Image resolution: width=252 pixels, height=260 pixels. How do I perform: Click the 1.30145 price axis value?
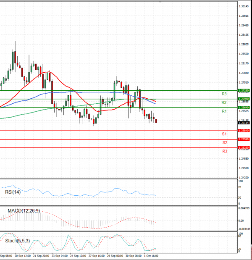click(x=244, y=6)
